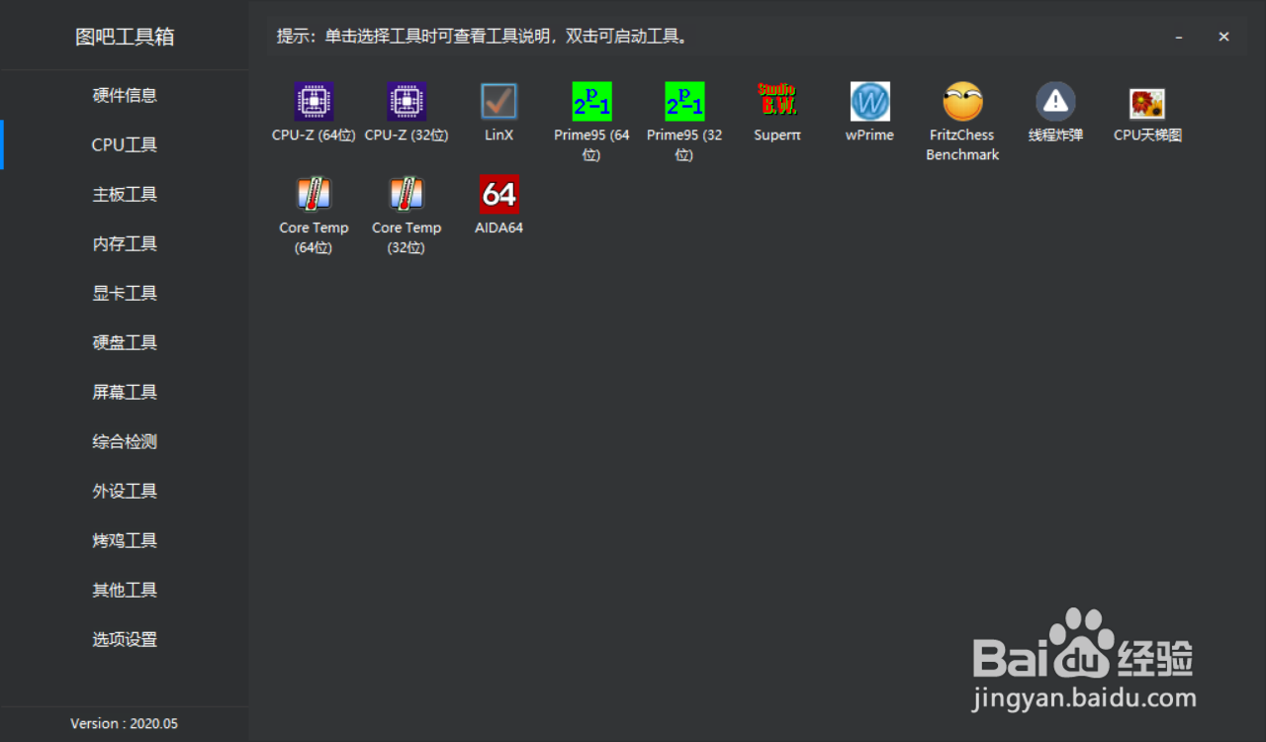Image resolution: width=1266 pixels, height=742 pixels.
Task: Select the 线程炸弹 warning icon
Action: tap(1055, 101)
